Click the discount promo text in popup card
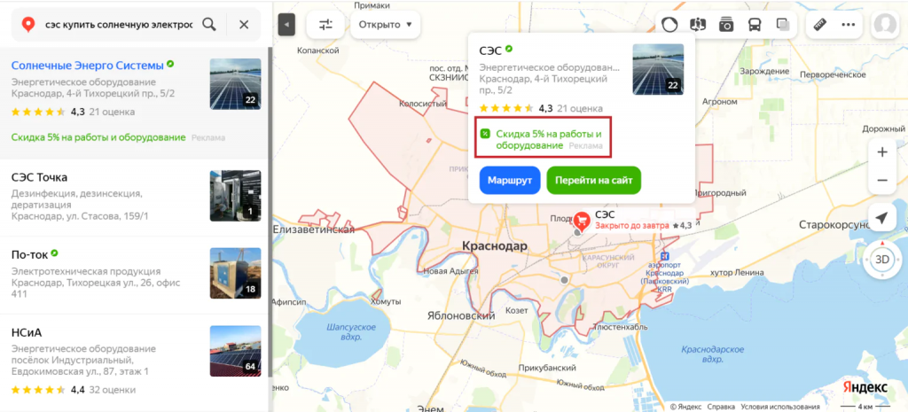908x412 pixels. pyautogui.click(x=548, y=139)
